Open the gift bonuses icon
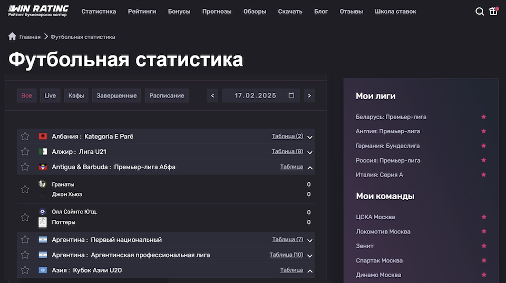Screen dimensions: 506x283 coord(493,12)
